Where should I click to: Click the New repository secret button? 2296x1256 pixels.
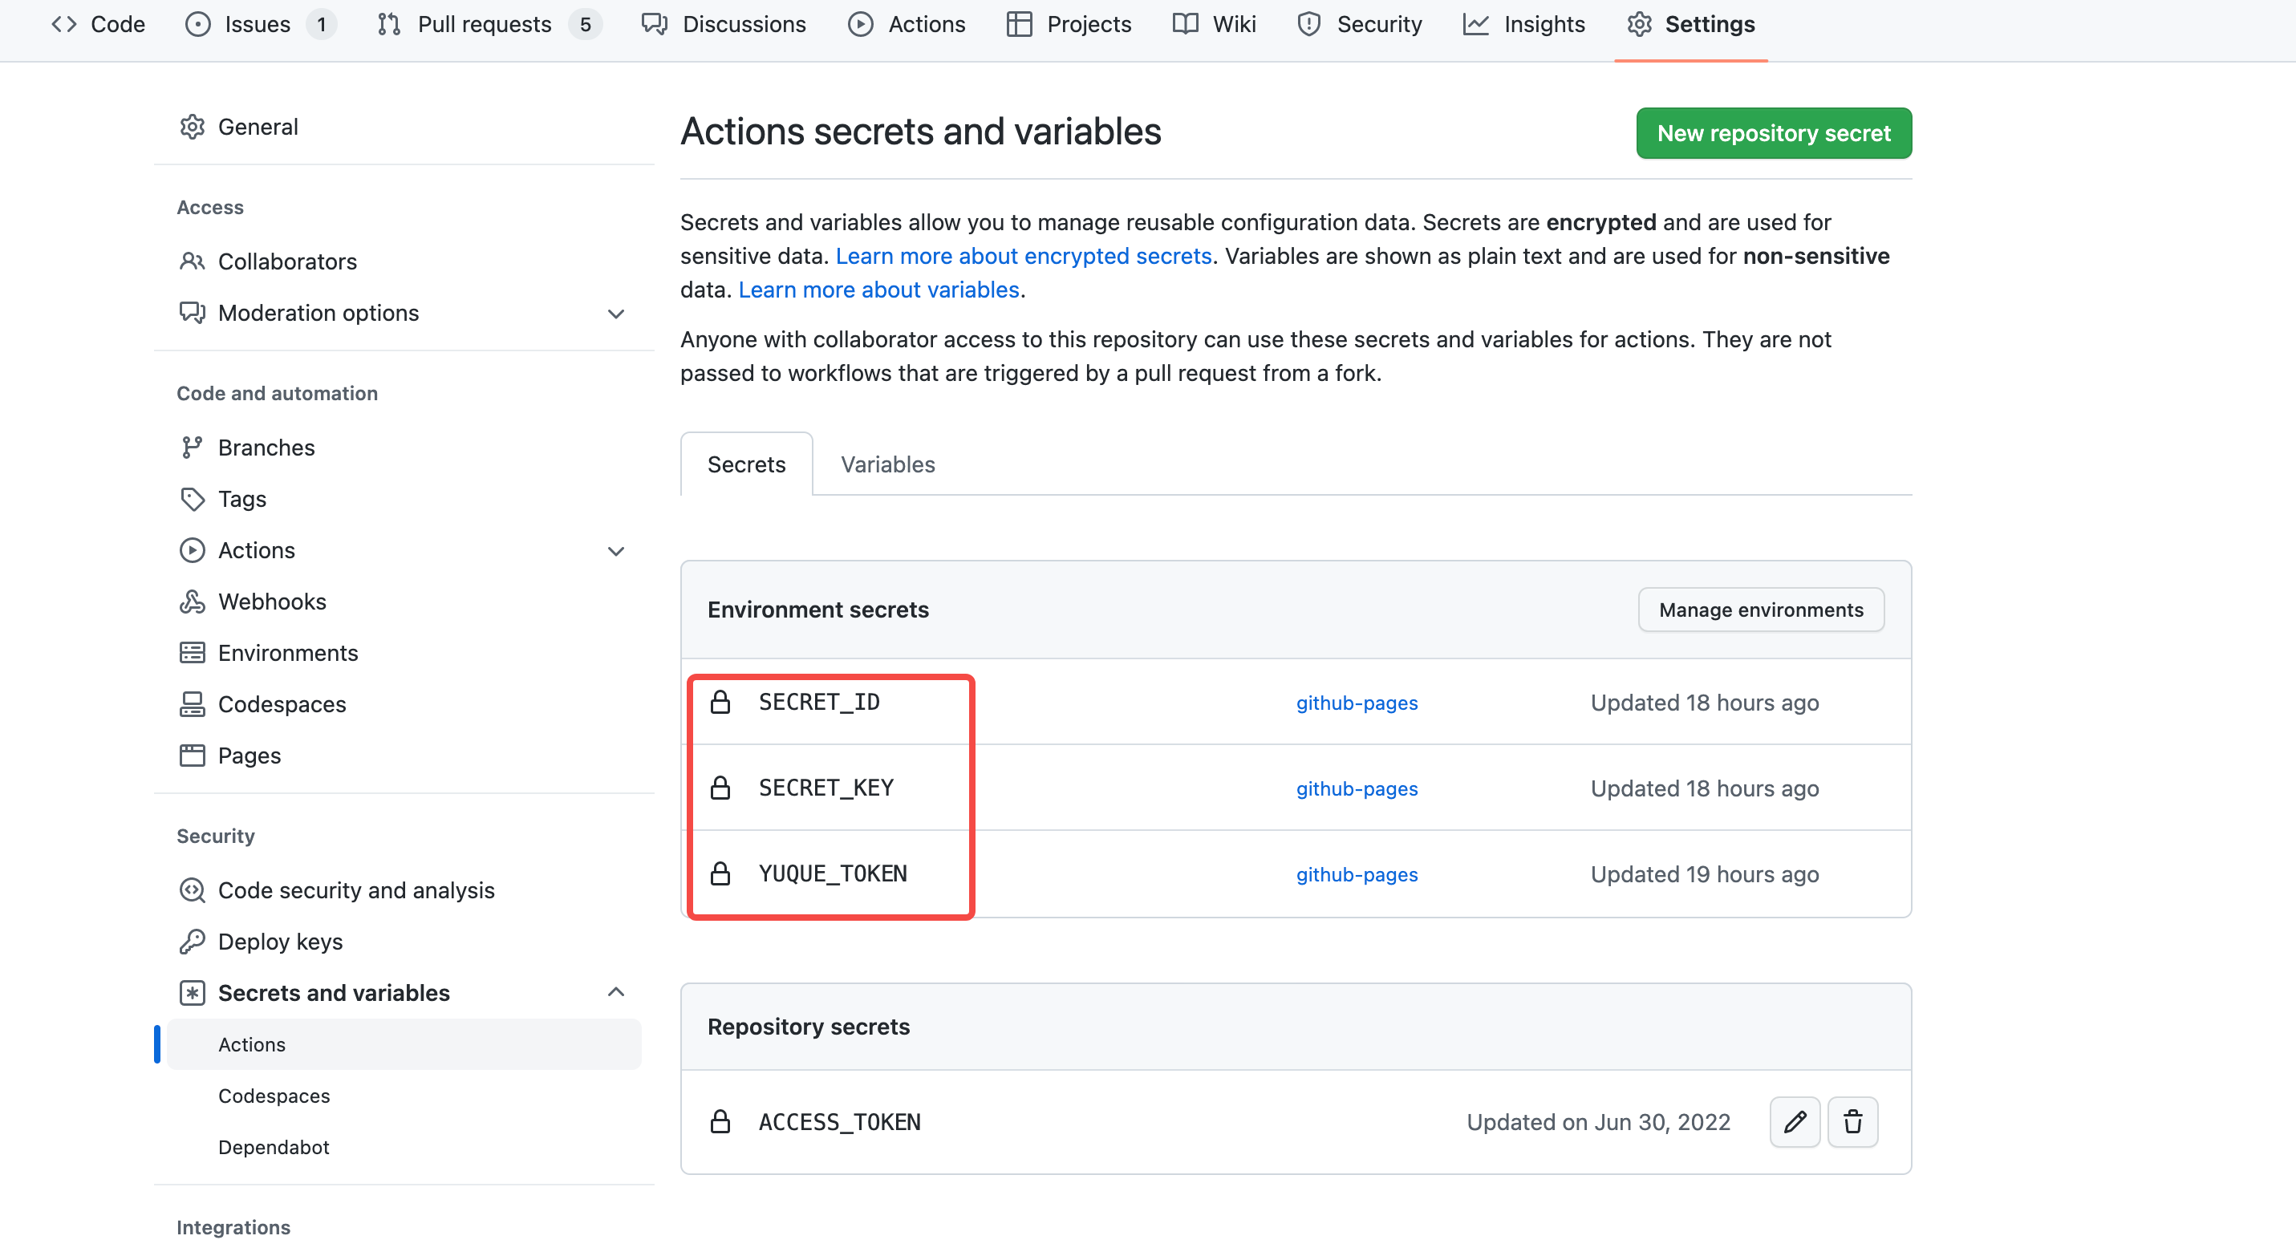coord(1773,132)
